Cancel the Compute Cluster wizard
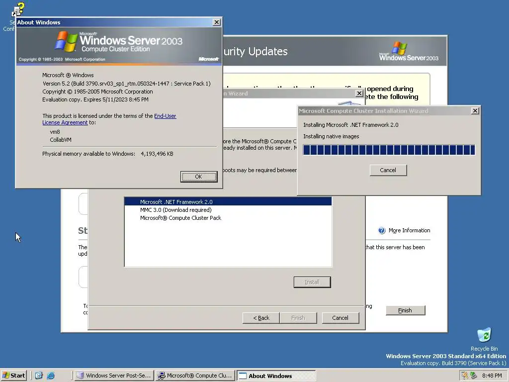The width and height of the screenshot is (509, 382). (x=340, y=318)
